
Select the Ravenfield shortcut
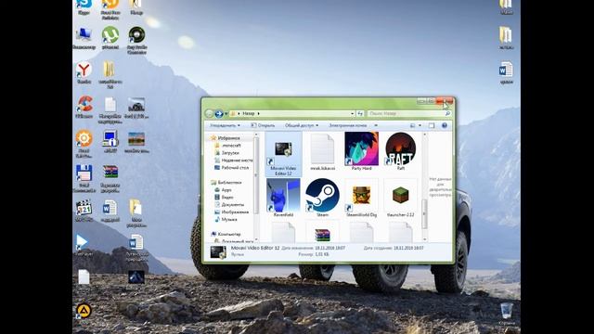(283, 198)
